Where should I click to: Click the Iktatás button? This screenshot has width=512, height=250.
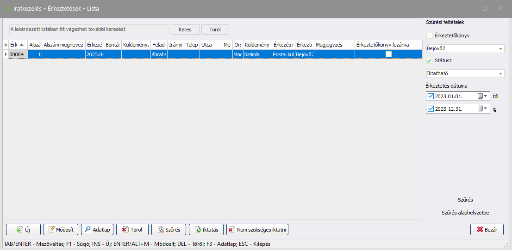coord(206,229)
